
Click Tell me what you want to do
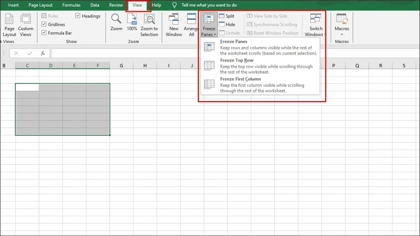209,5
